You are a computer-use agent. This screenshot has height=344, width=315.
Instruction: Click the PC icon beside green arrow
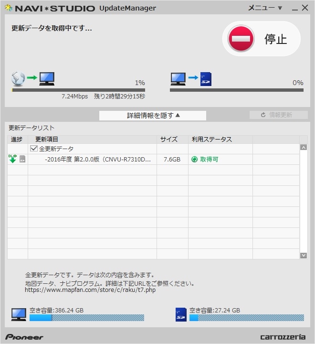click(x=47, y=79)
